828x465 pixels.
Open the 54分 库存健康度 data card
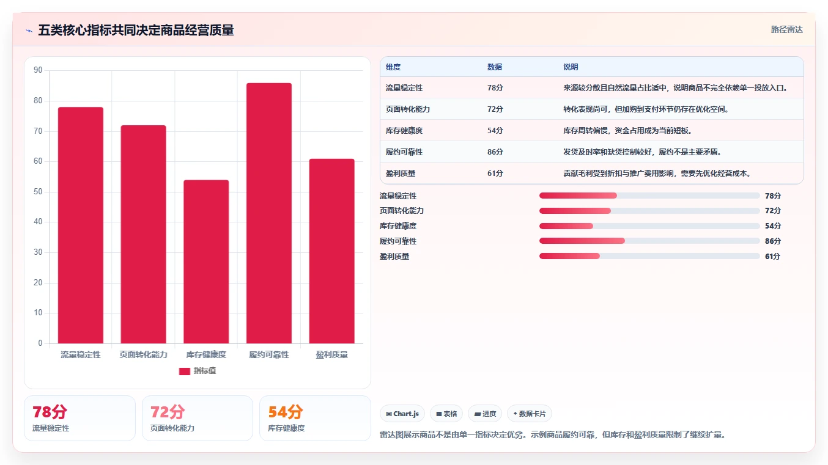(x=315, y=418)
